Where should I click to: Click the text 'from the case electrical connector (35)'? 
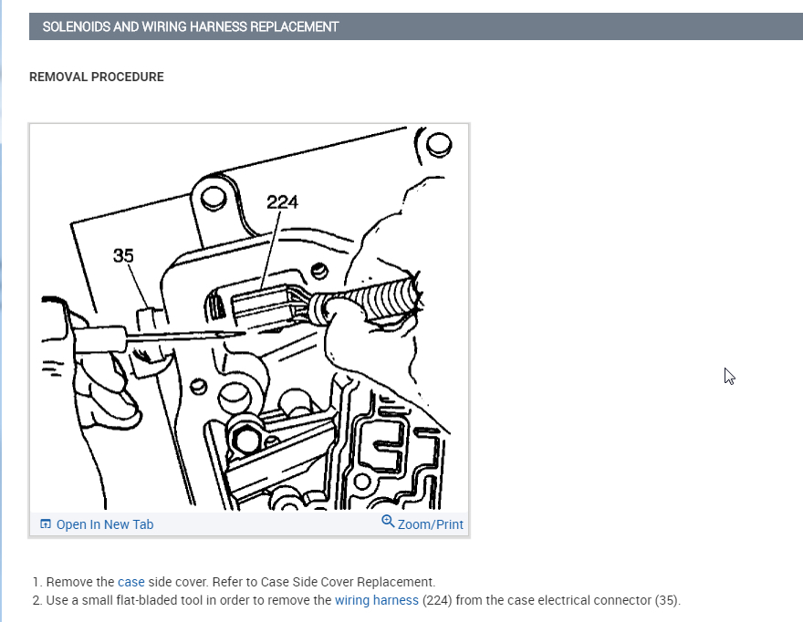click(x=568, y=600)
